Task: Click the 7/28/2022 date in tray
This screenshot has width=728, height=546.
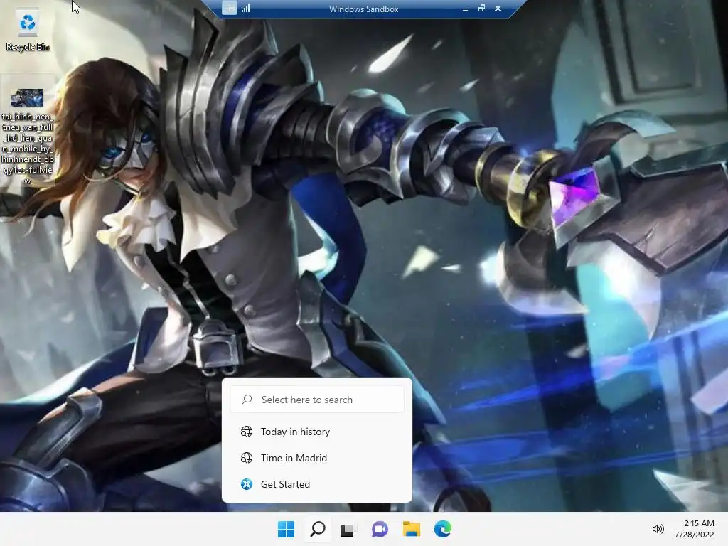Action: point(694,535)
